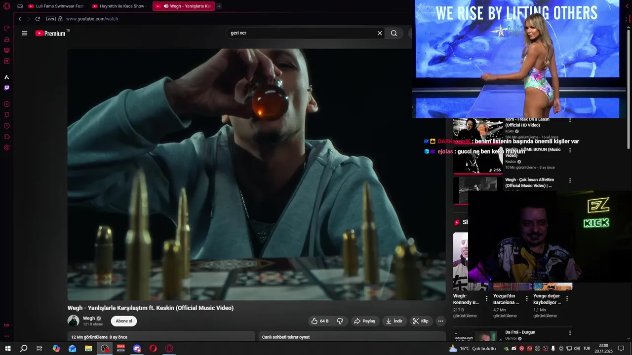
Task: Like the video (64 B)
Action: click(x=319, y=321)
